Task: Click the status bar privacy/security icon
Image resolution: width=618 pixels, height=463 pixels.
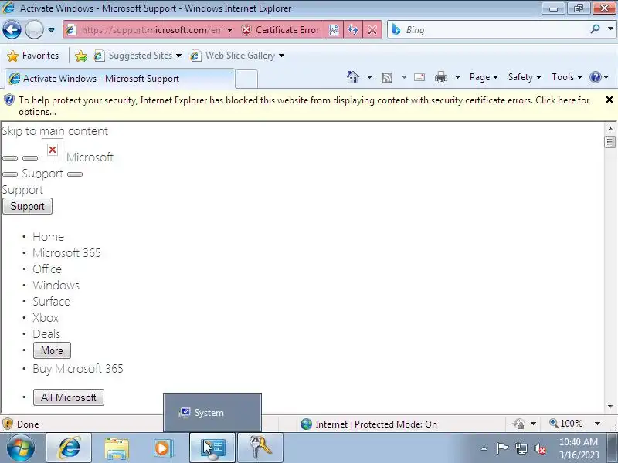Action: tap(518, 424)
